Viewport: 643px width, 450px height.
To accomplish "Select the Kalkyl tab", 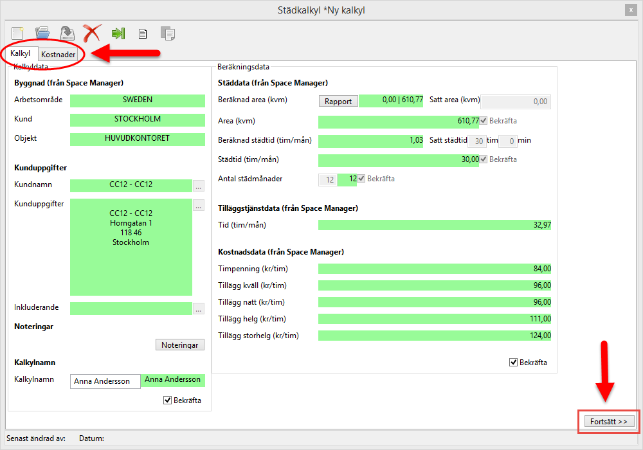I will pos(21,53).
